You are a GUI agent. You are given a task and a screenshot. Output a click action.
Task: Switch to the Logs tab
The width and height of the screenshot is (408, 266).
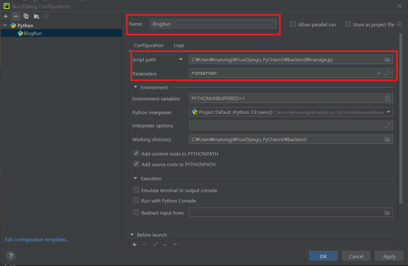(x=179, y=45)
